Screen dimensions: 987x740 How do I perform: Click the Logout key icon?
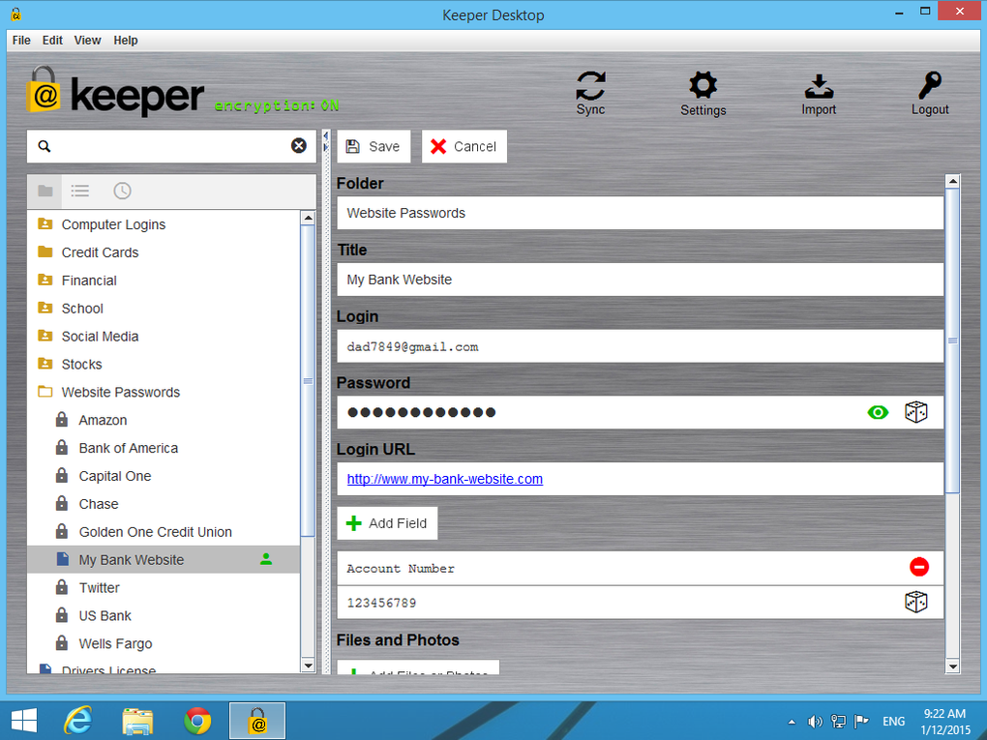click(930, 85)
